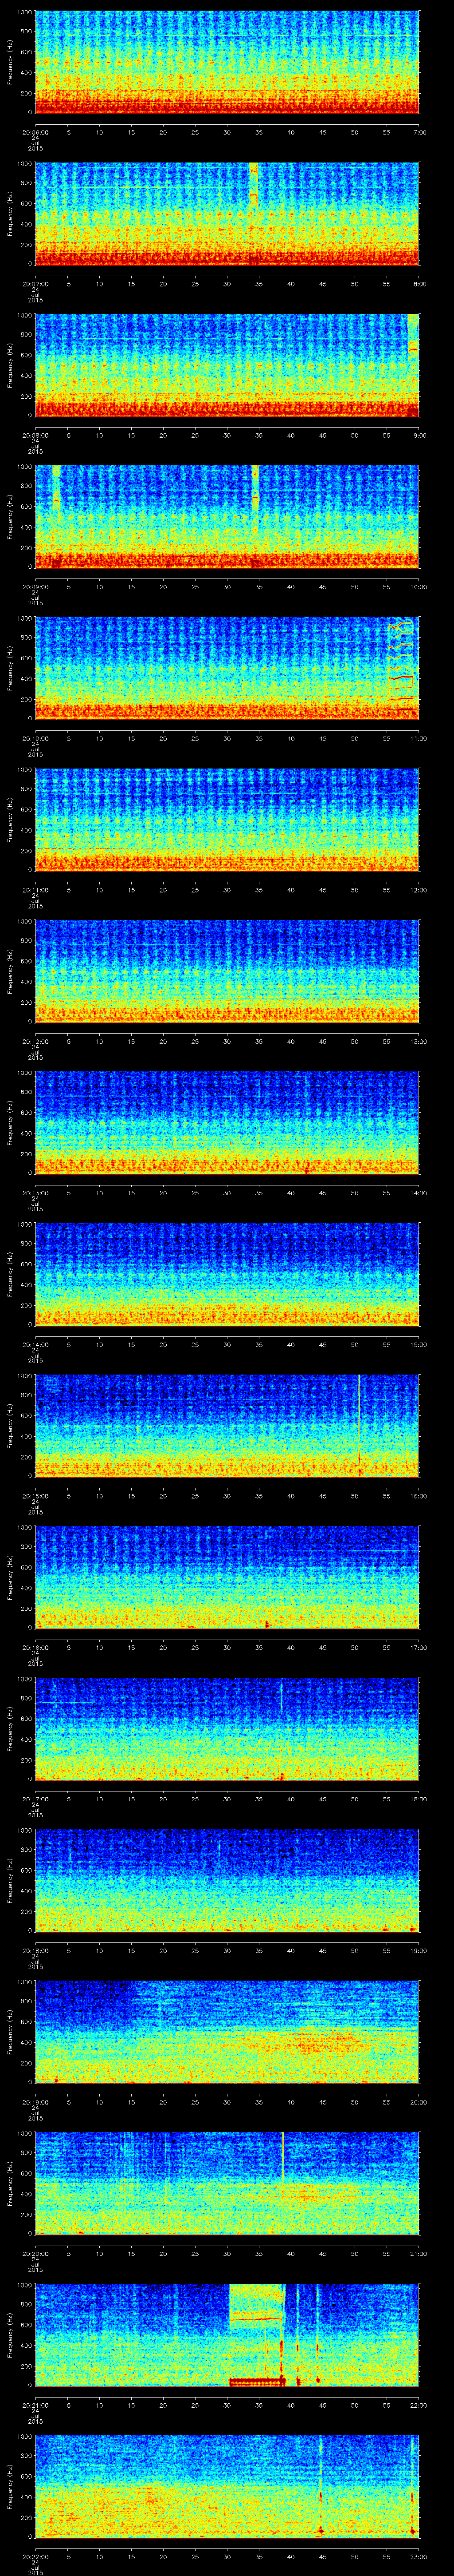
Task: Click the 20:09:00 start time label
Action: click(x=35, y=586)
